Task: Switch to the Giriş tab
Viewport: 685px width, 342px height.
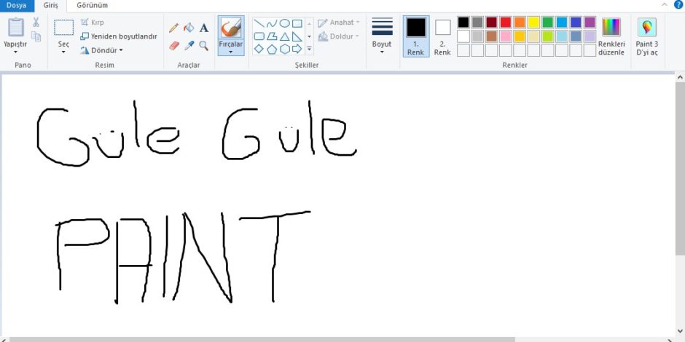Action: coord(51,5)
